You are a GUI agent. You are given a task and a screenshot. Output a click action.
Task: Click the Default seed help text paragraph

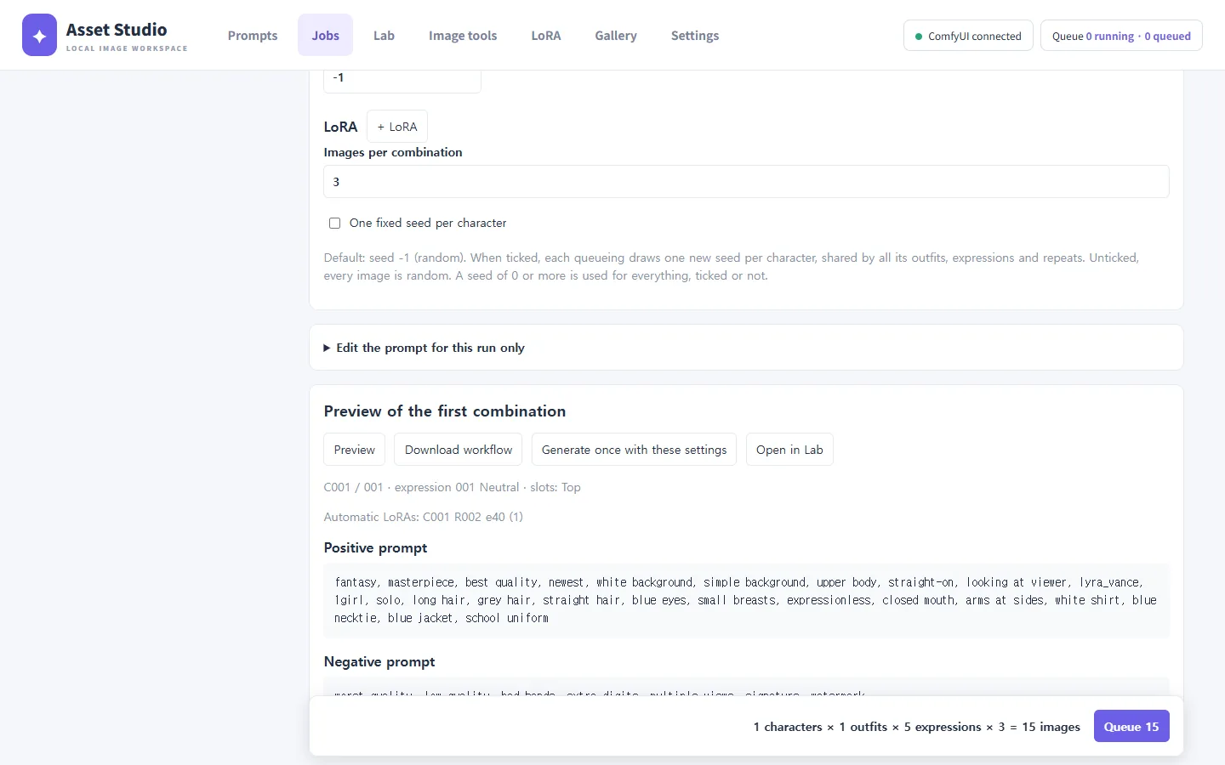732,266
